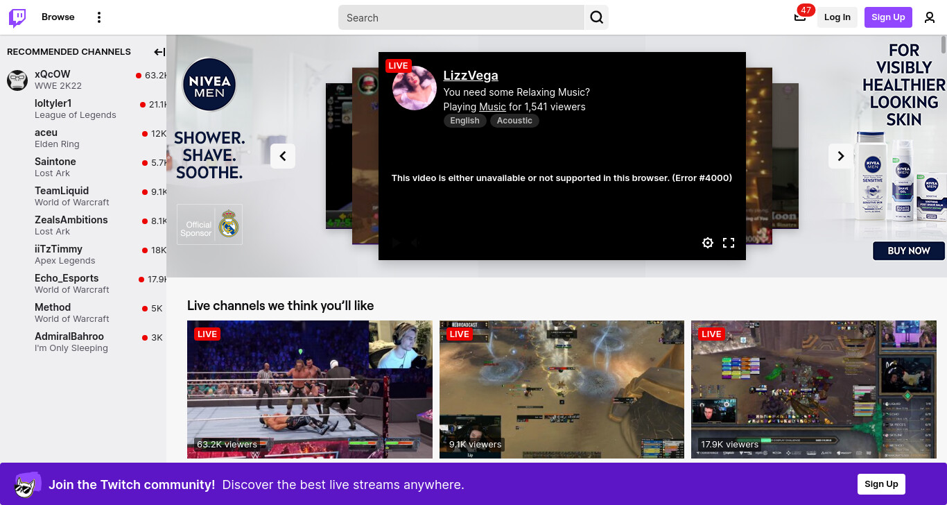Click the carousel card left of the player

click(365, 155)
